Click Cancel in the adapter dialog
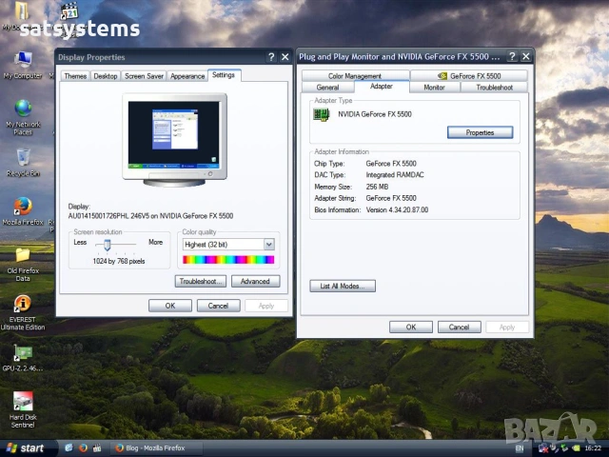609x457 pixels. [x=459, y=328]
